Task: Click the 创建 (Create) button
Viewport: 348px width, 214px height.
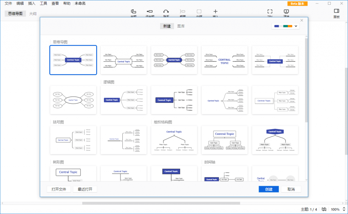Action: tap(269, 189)
